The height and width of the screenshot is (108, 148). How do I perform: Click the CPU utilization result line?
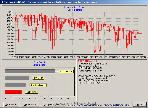pyautogui.click(x=91, y=68)
